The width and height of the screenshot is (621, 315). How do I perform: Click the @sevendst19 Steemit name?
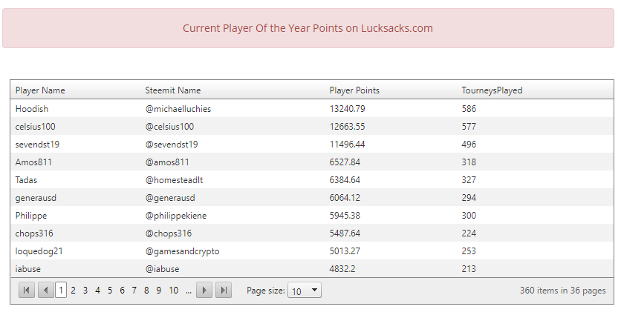pyautogui.click(x=172, y=145)
